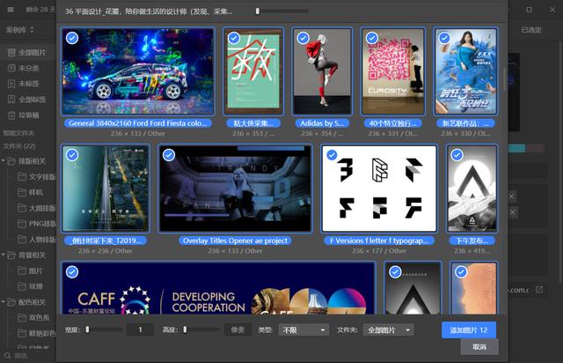Uncheck the 新艺联作品 blue poster checkbox
563x363 pixels.
point(444,38)
